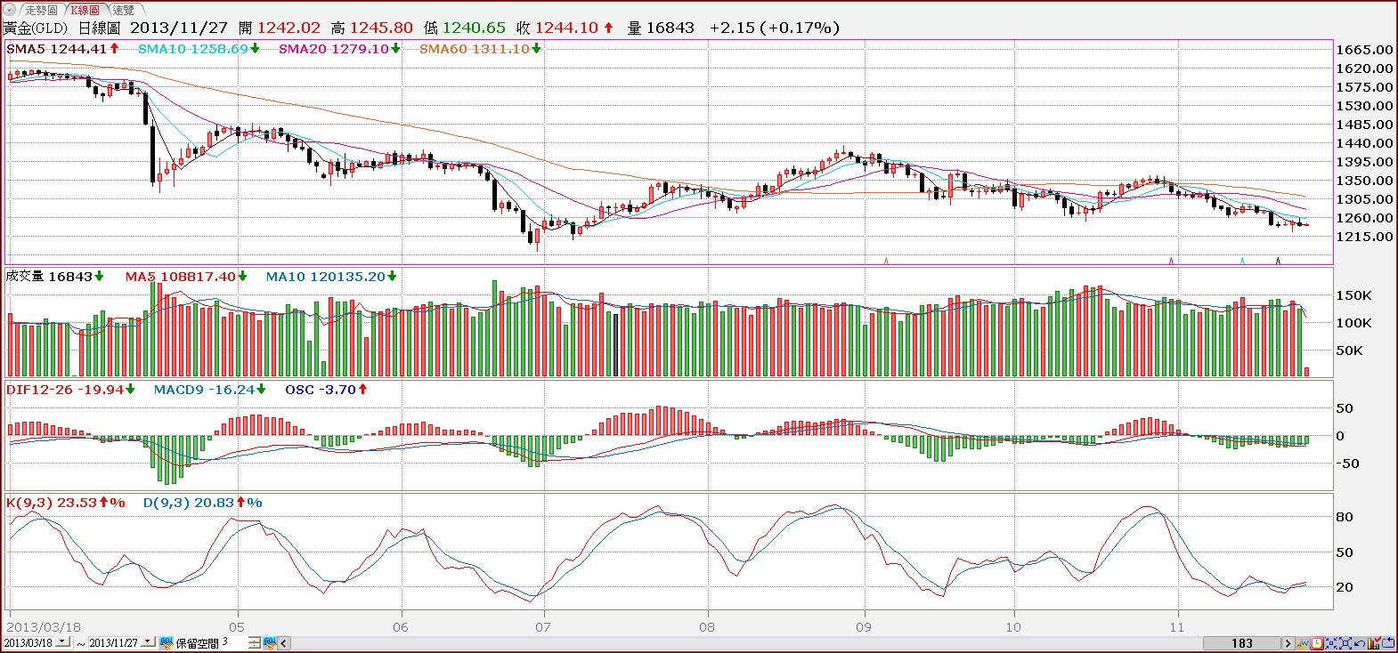Click the 183 bar count slider
Image resolution: width=1398 pixels, height=653 pixels.
tap(1241, 643)
